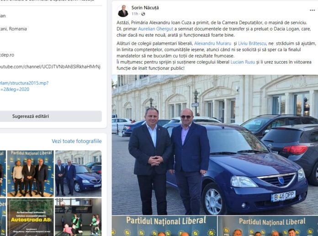Open the bottom-left Partidul Național Liberal post photo
318x236 pixels.
[164, 226]
